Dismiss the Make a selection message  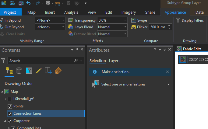click(x=167, y=72)
